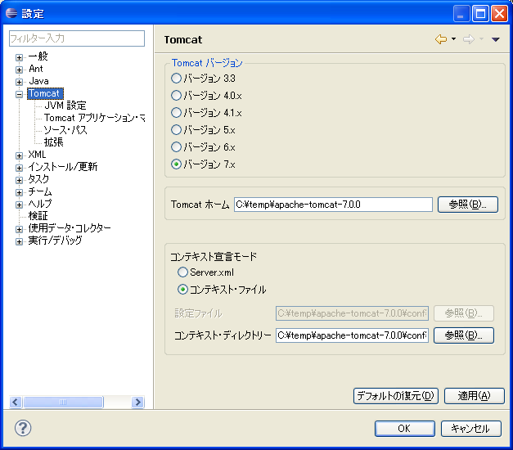Open the back history dropdown arrow

tap(453, 39)
